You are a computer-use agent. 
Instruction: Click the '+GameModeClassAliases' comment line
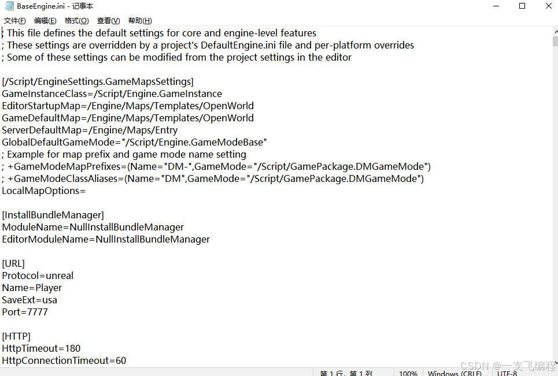click(x=213, y=178)
